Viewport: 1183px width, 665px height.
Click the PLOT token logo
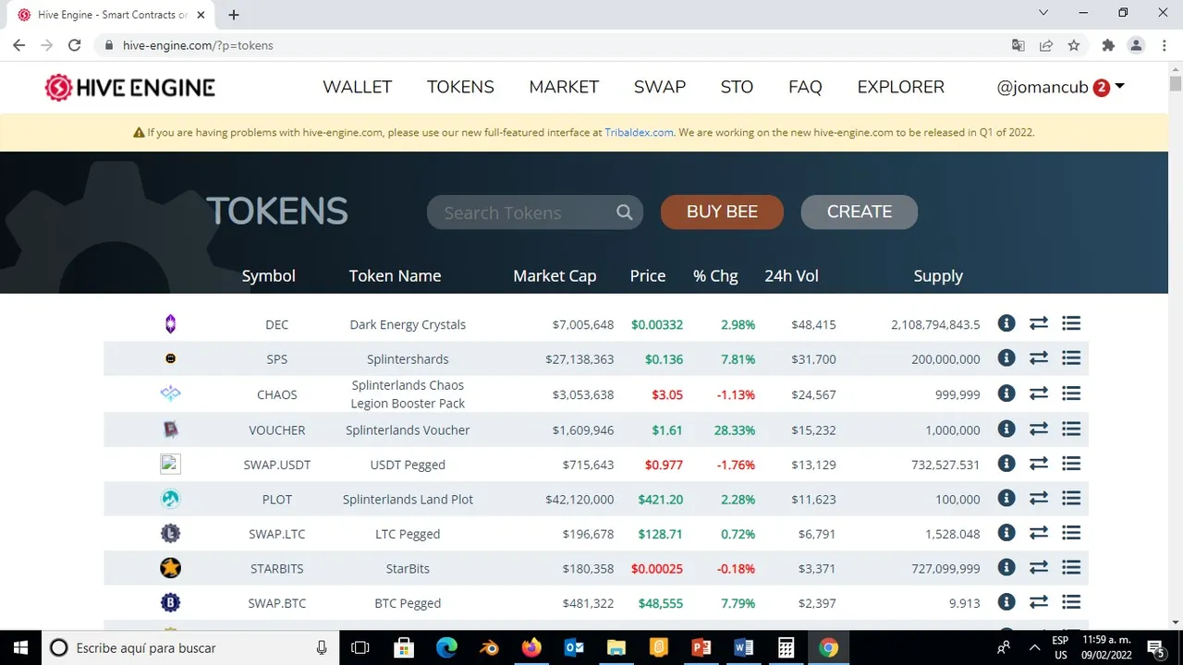[x=170, y=499]
